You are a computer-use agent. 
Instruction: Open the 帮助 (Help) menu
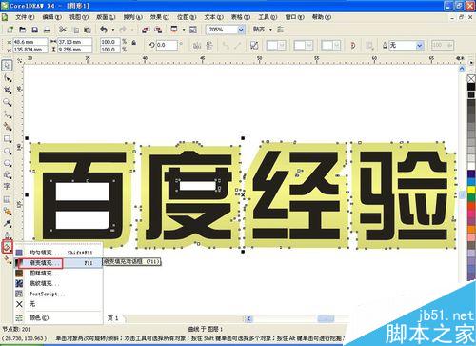[x=322, y=17]
